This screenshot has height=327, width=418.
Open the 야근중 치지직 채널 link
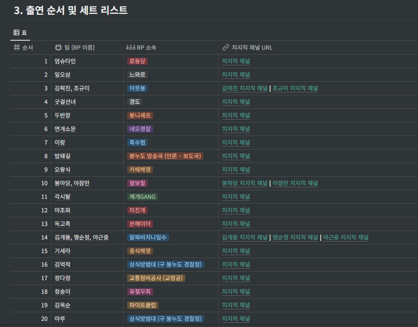click(346, 237)
